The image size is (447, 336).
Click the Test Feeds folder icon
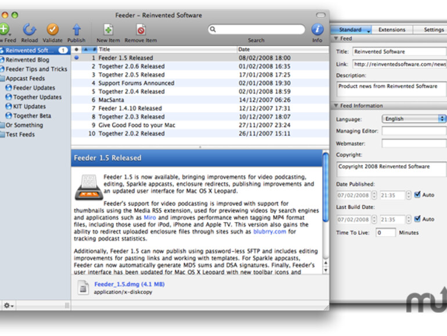tap(2, 134)
